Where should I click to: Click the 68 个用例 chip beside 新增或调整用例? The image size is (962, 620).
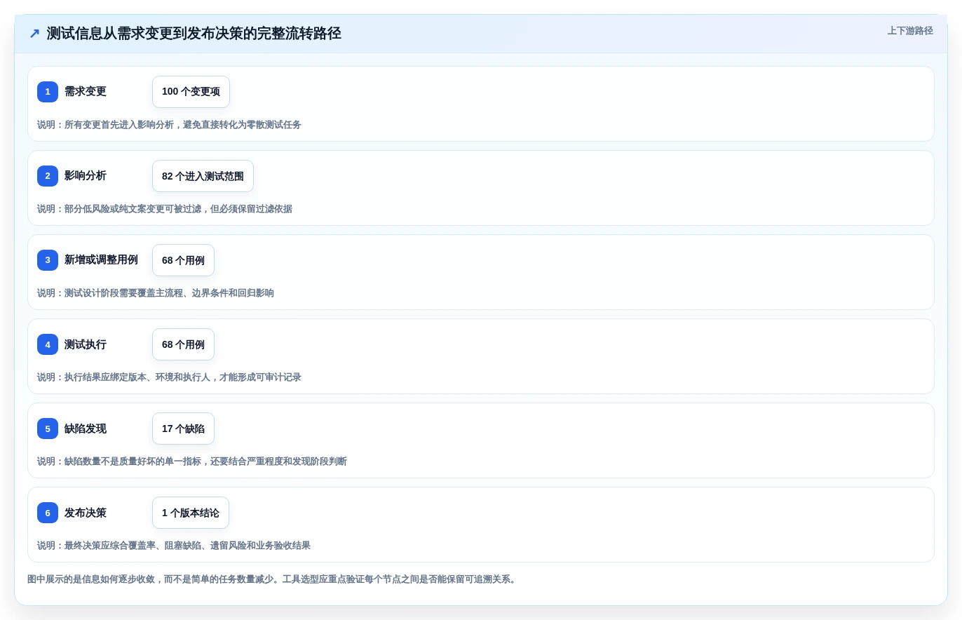183,260
